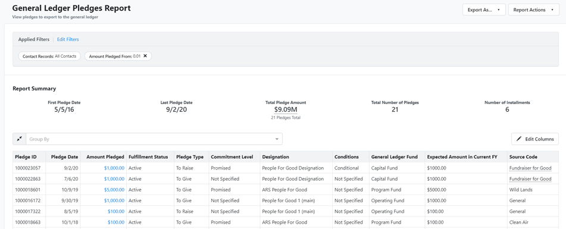
Task: Click the Edit Columns button
Action: pyautogui.click(x=535, y=139)
